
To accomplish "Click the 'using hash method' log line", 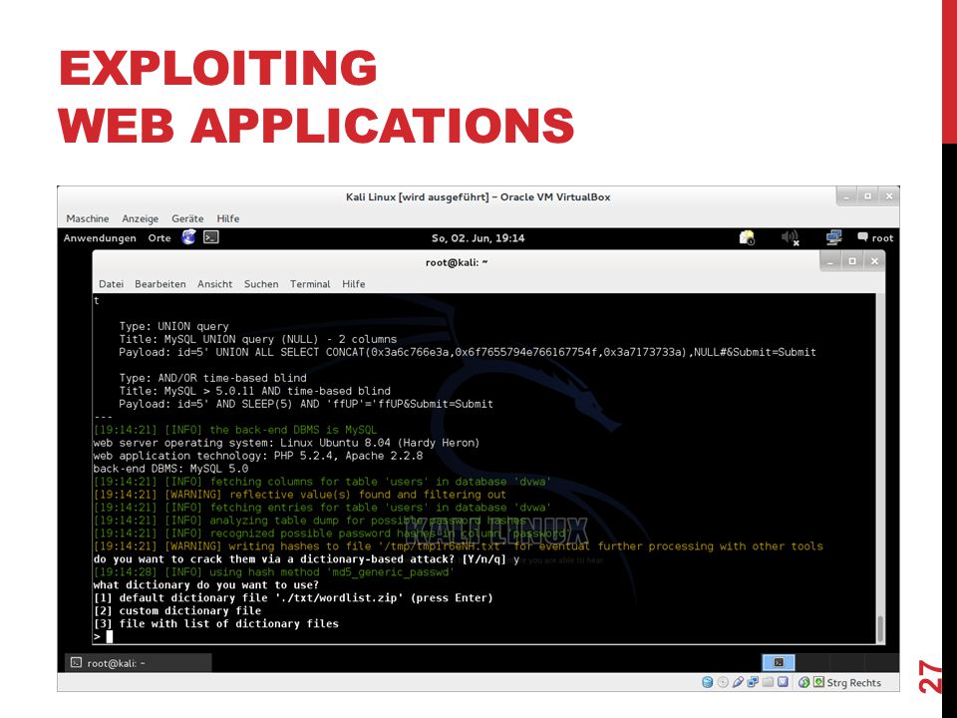I will click(274, 572).
